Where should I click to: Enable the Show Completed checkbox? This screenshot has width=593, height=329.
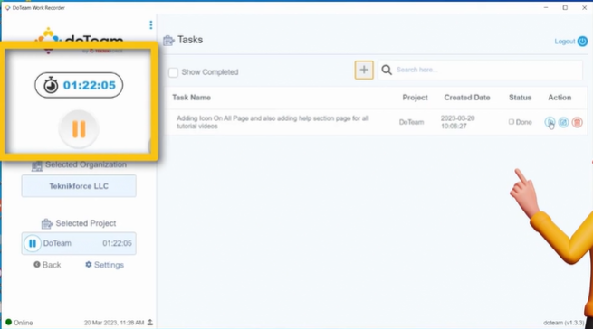click(x=173, y=72)
